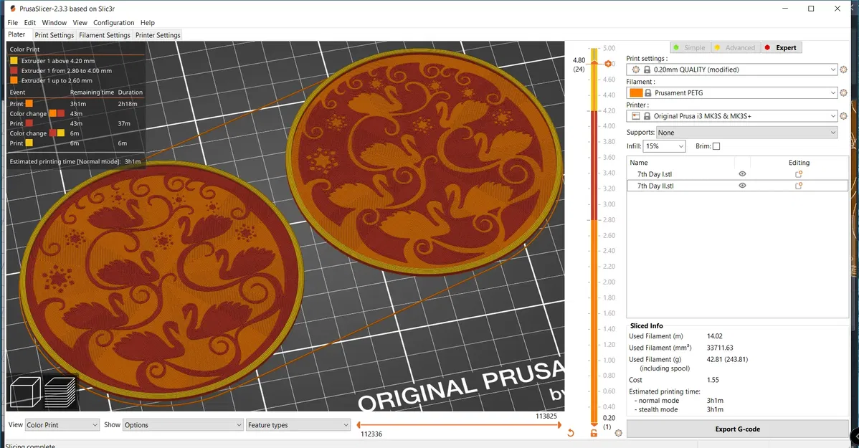Click the Name column header
Viewport: 859px width, 448px height.
click(639, 163)
